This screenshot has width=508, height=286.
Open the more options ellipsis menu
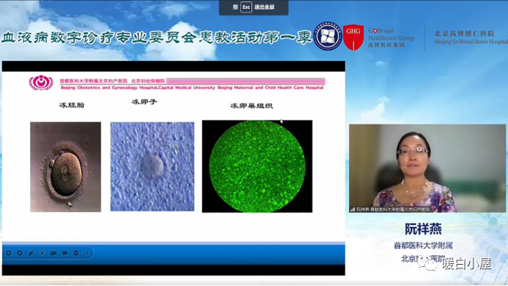coord(76,253)
